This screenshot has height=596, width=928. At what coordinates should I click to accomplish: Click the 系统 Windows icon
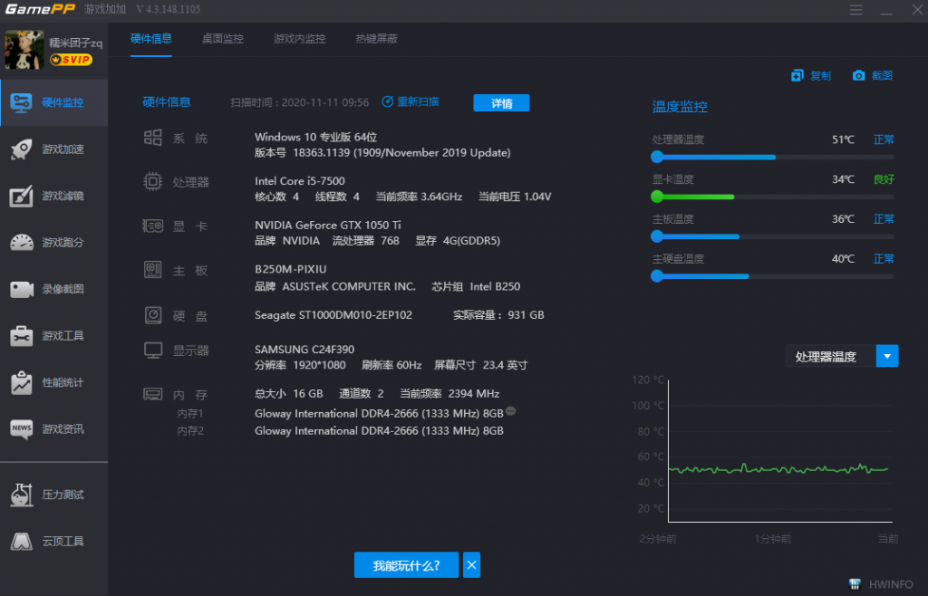[152, 138]
